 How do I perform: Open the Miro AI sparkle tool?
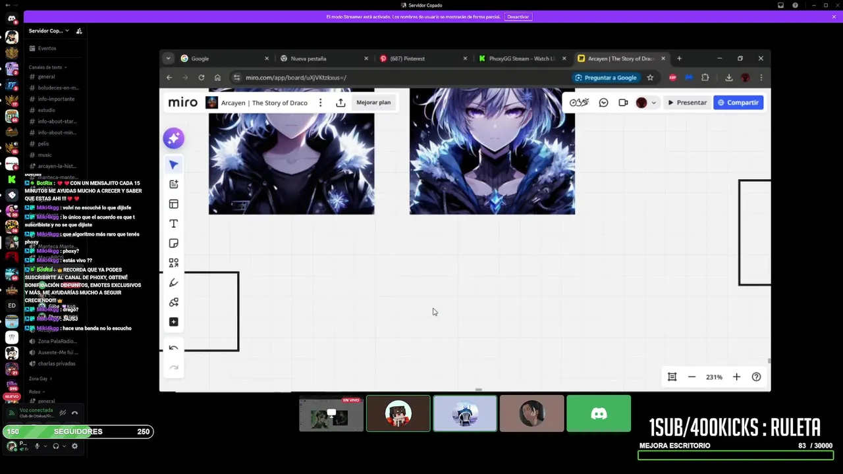tap(174, 138)
